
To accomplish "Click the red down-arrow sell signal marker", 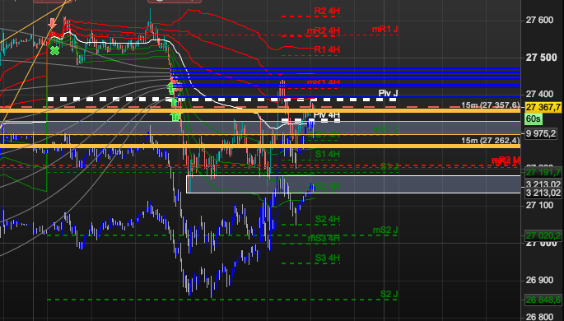I will click(x=52, y=23).
